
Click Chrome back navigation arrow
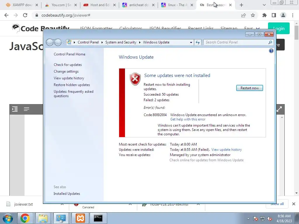[6, 15]
